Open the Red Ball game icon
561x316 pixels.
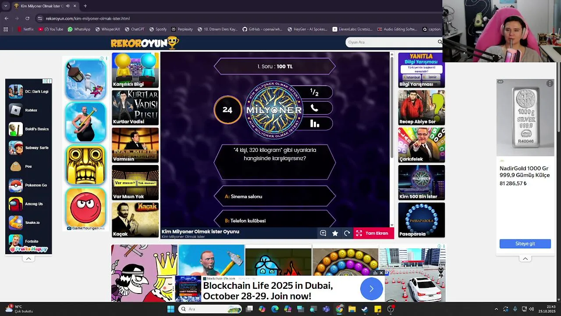point(85,207)
